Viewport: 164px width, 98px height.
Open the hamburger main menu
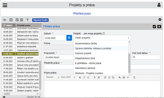point(5,5)
